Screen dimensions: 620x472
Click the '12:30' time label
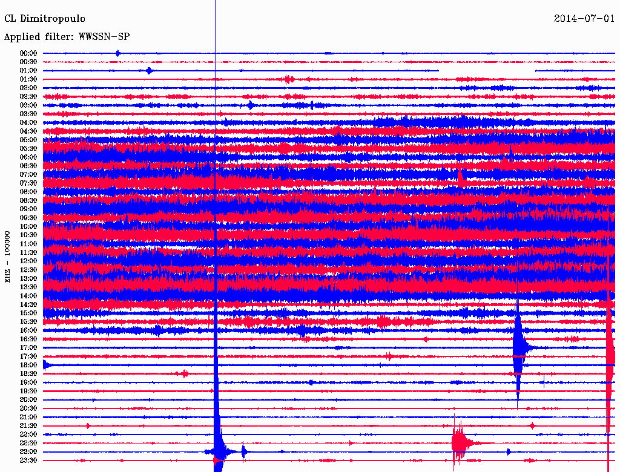[28, 270]
